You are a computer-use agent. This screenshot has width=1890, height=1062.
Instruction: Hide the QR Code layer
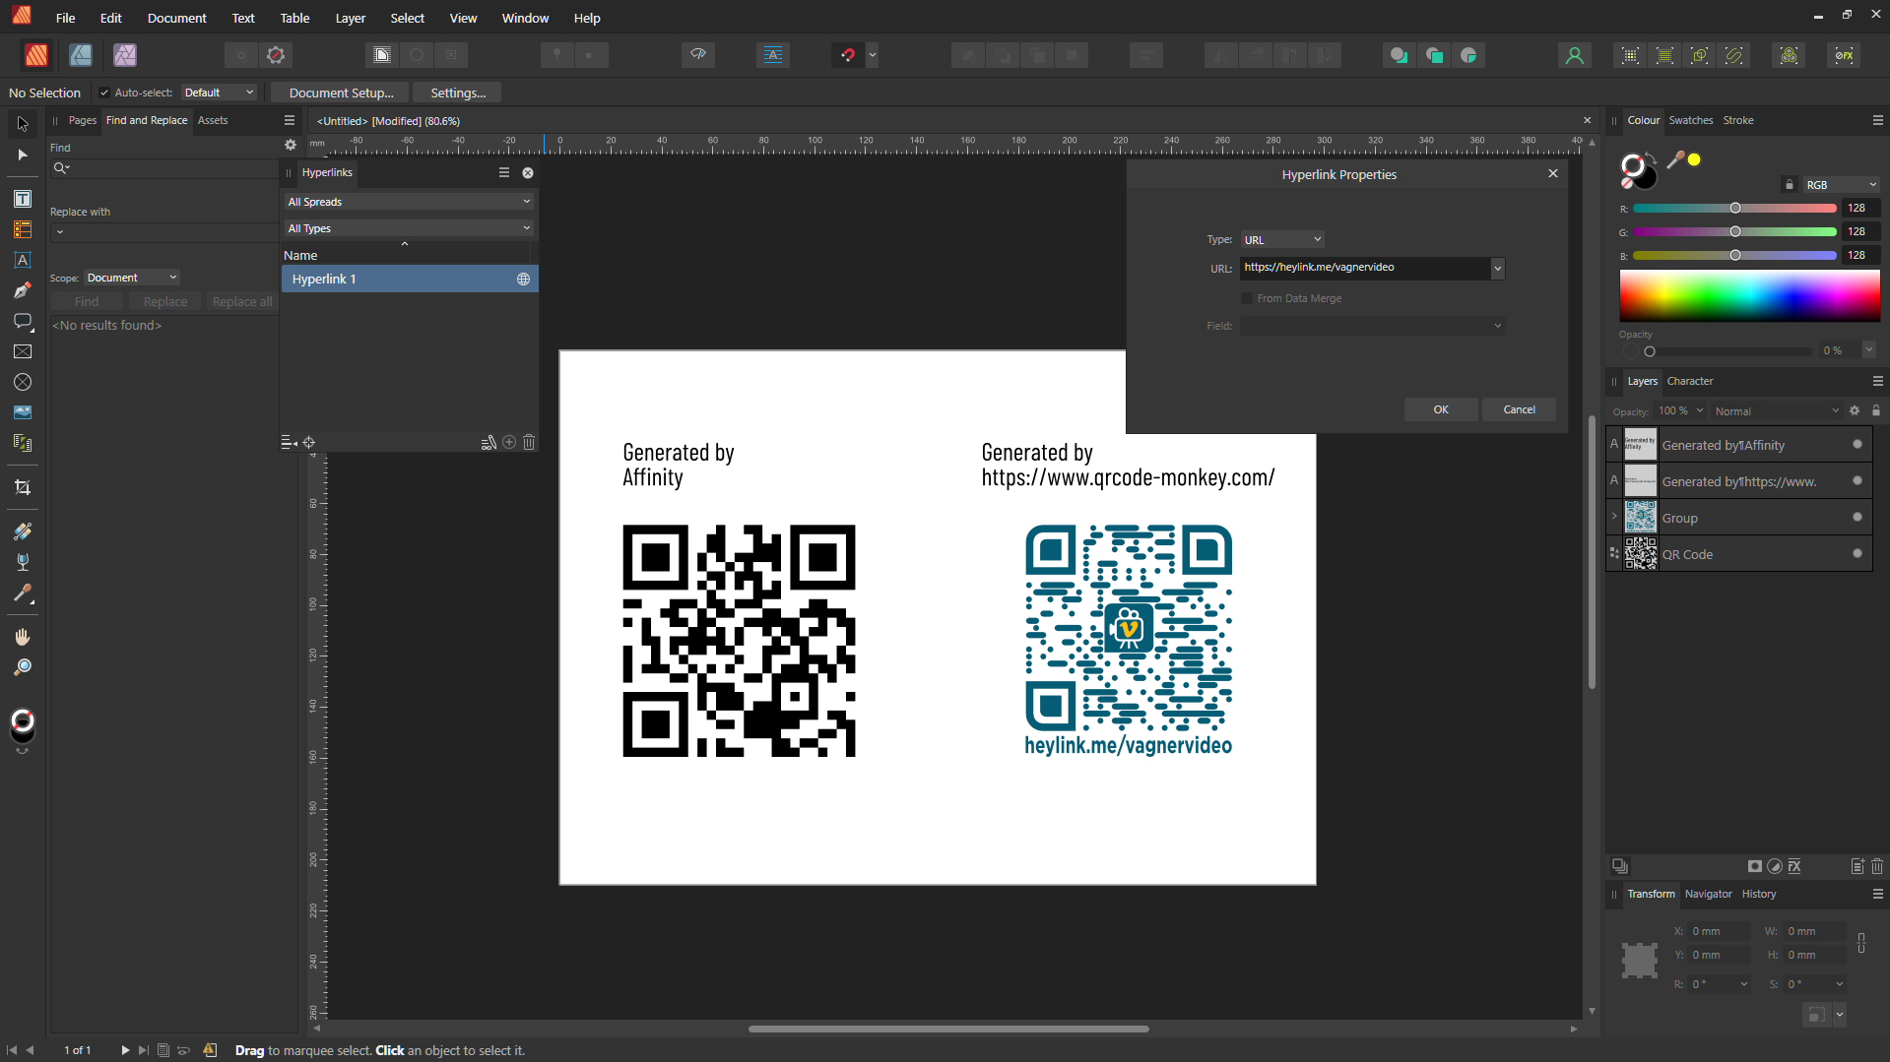(x=1857, y=554)
